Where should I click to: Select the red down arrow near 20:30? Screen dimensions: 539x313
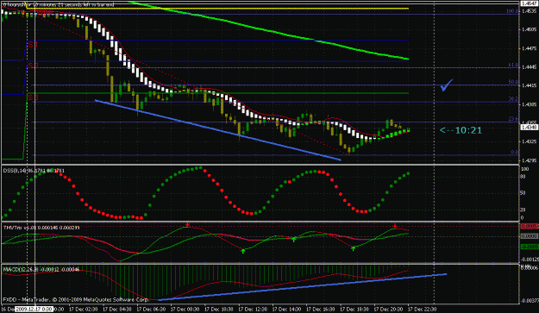[x=395, y=226]
